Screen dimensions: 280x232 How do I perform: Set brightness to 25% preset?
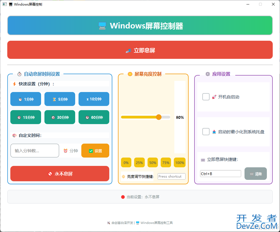pyautogui.click(x=139, y=163)
